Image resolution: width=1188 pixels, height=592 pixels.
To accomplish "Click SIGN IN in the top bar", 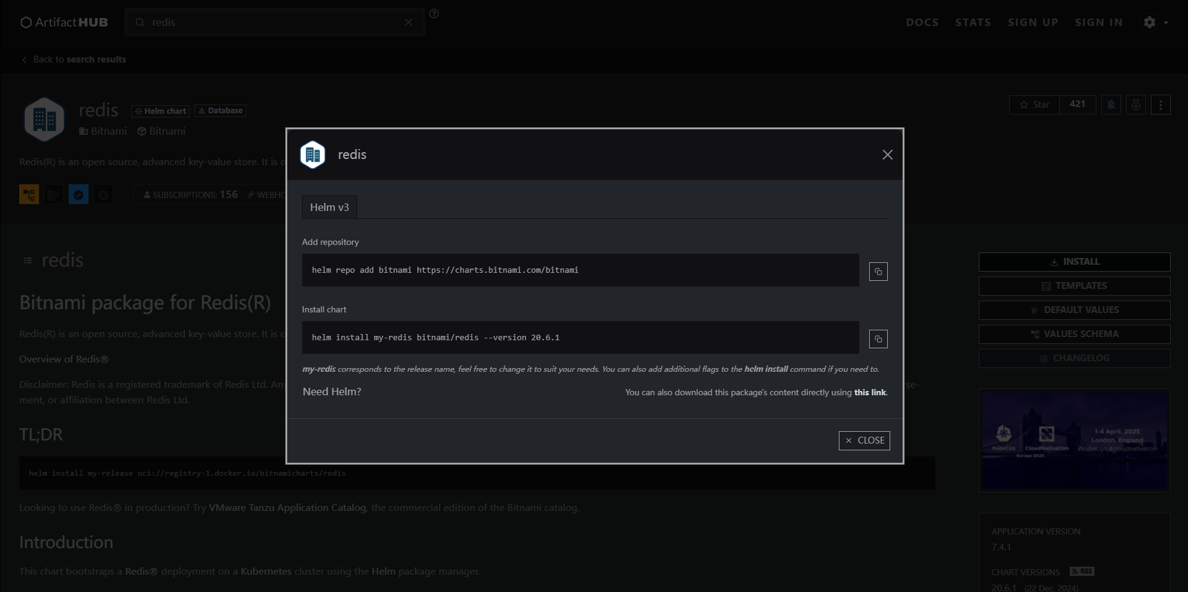I will tap(1099, 22).
